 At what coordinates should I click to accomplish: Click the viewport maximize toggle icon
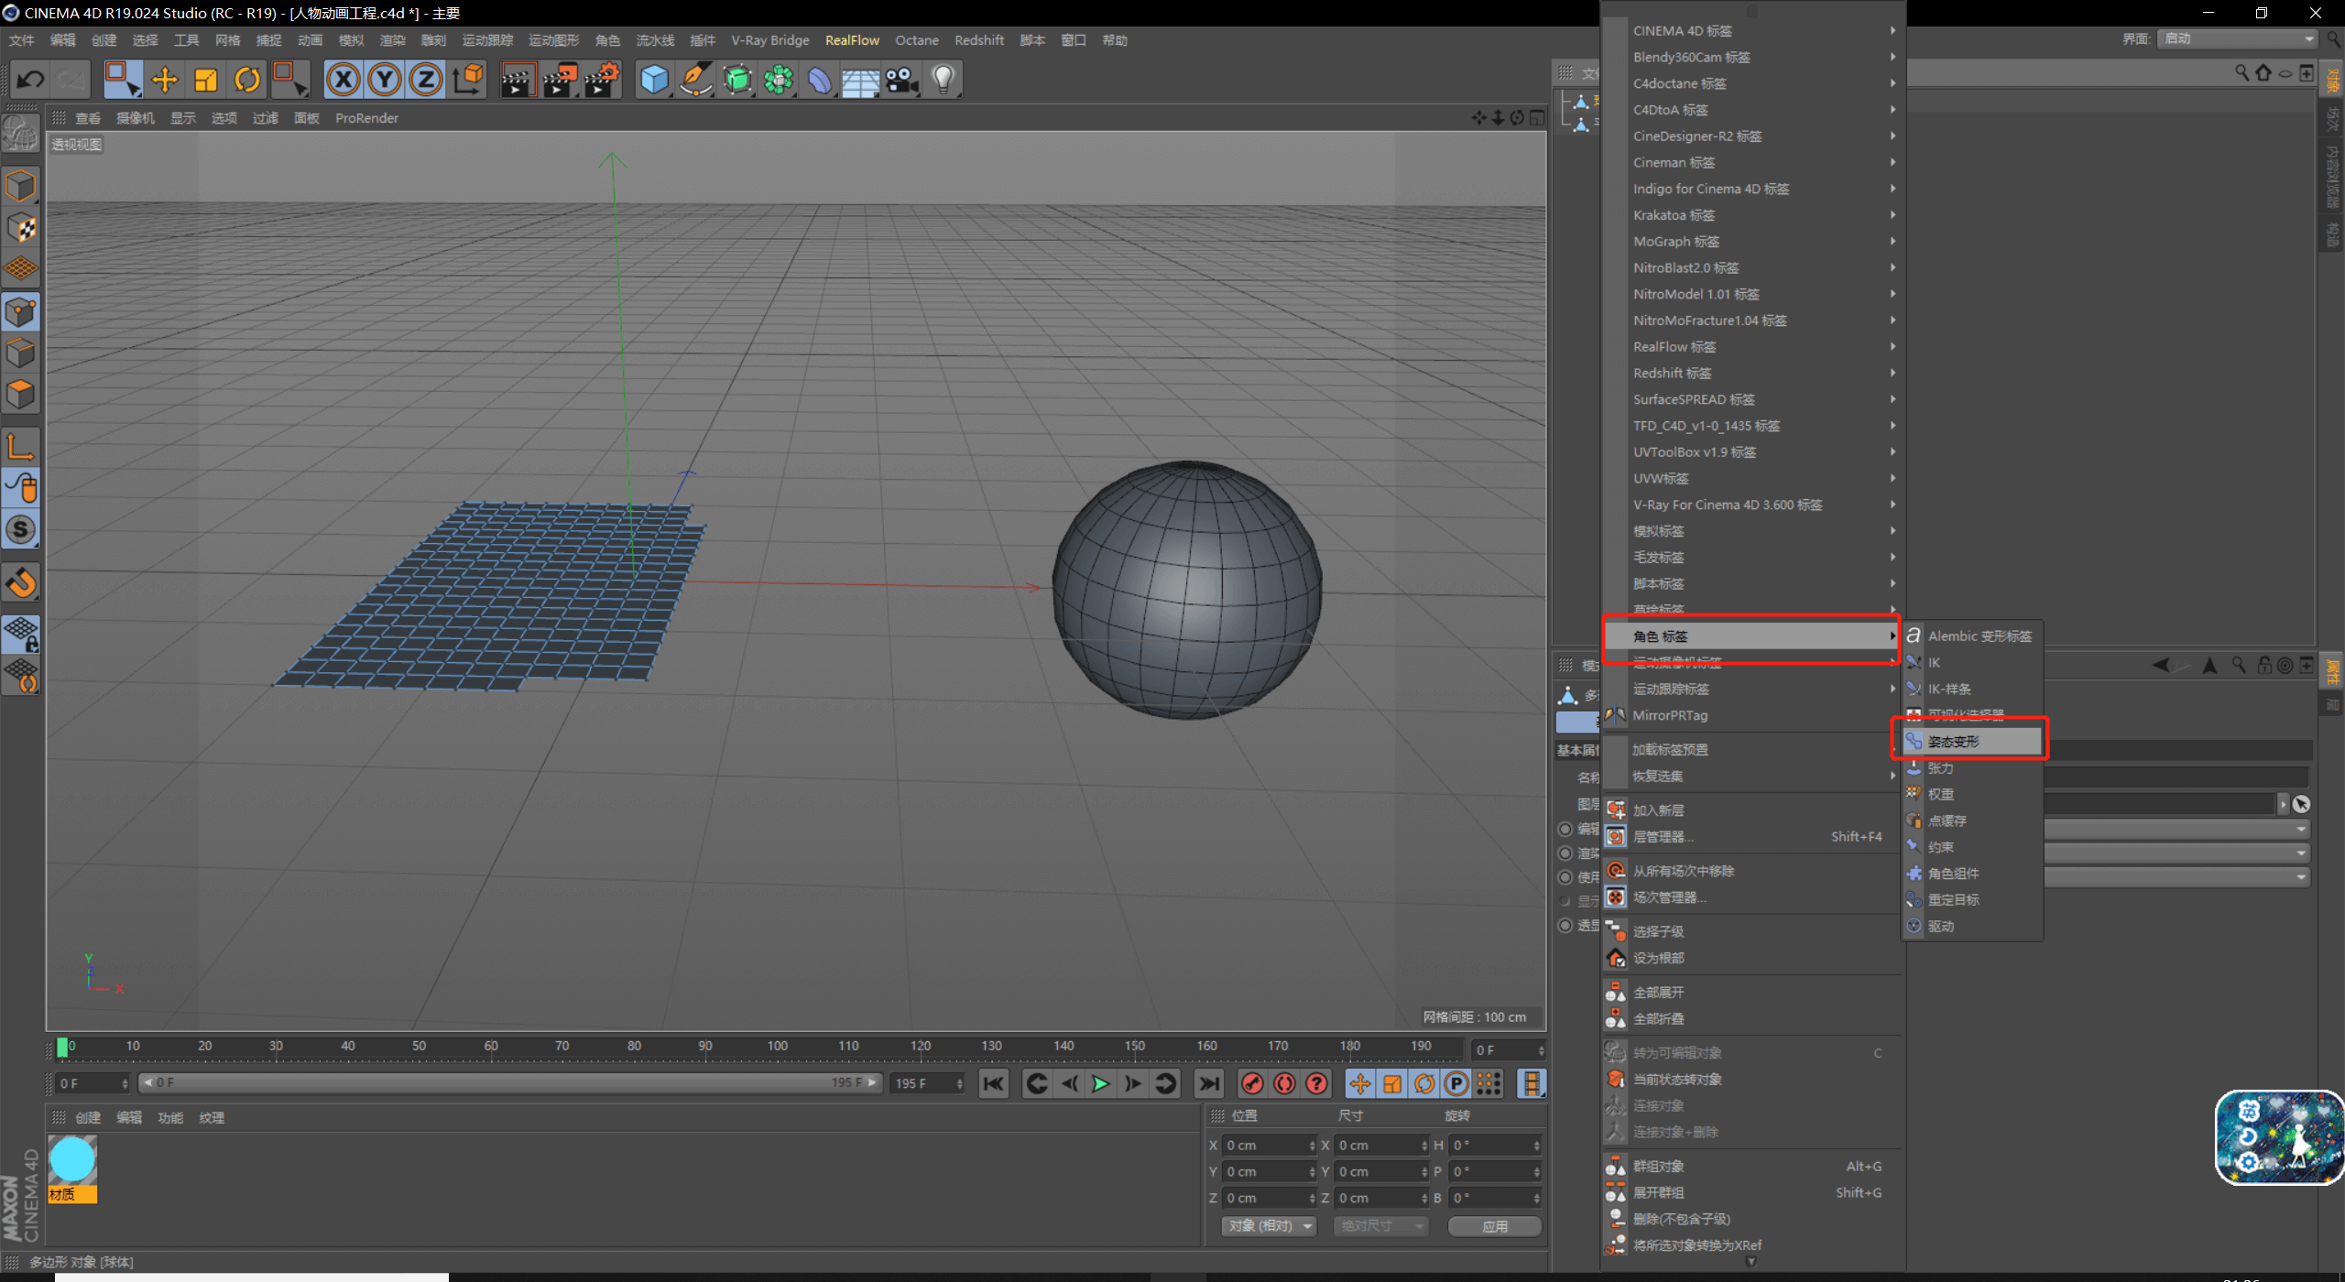point(1537,118)
